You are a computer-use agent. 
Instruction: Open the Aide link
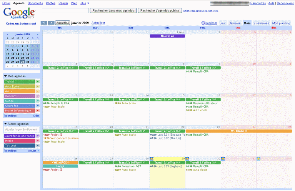(x=271, y=3)
